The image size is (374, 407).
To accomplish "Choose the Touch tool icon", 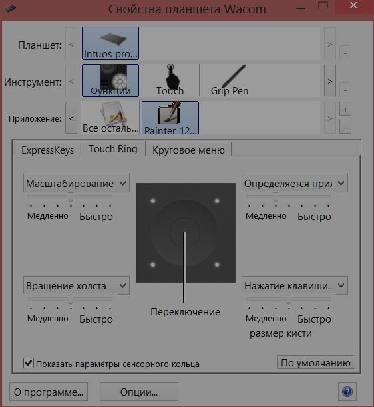I will [x=170, y=80].
